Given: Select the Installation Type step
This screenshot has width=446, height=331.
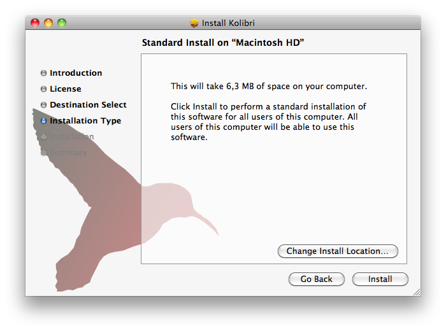Looking at the screenshot, I should (x=85, y=121).
